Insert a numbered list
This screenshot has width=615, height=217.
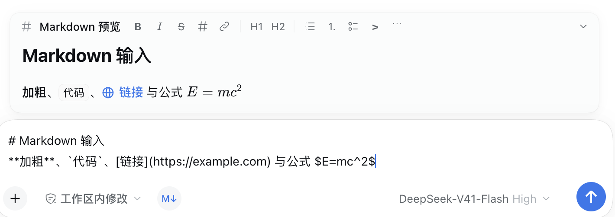click(x=332, y=27)
